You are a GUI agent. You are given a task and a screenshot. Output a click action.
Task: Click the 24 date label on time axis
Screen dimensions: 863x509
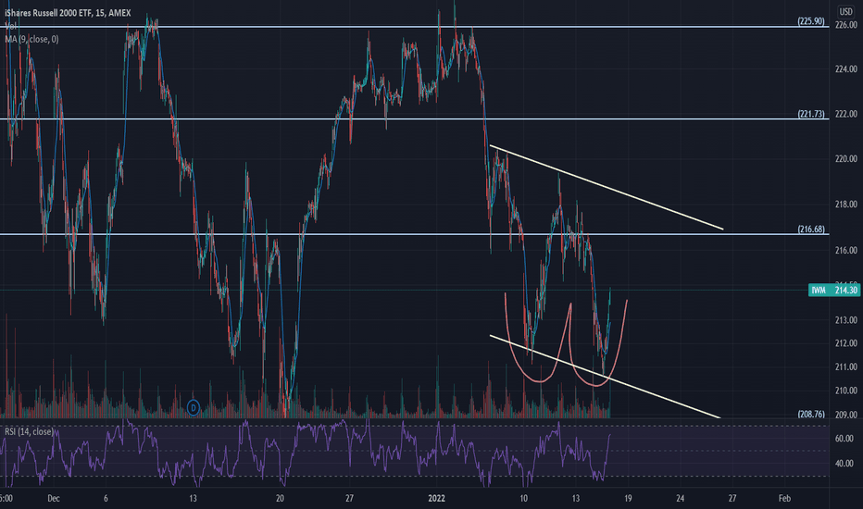point(681,498)
